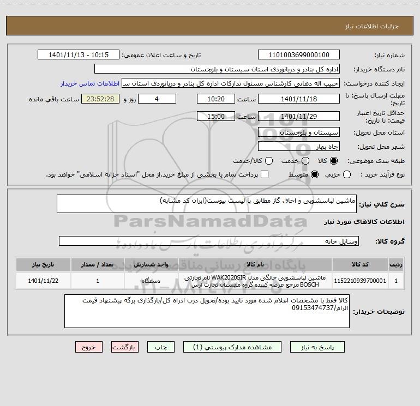Click the need date cell 1401/11/22

pos(43,281)
